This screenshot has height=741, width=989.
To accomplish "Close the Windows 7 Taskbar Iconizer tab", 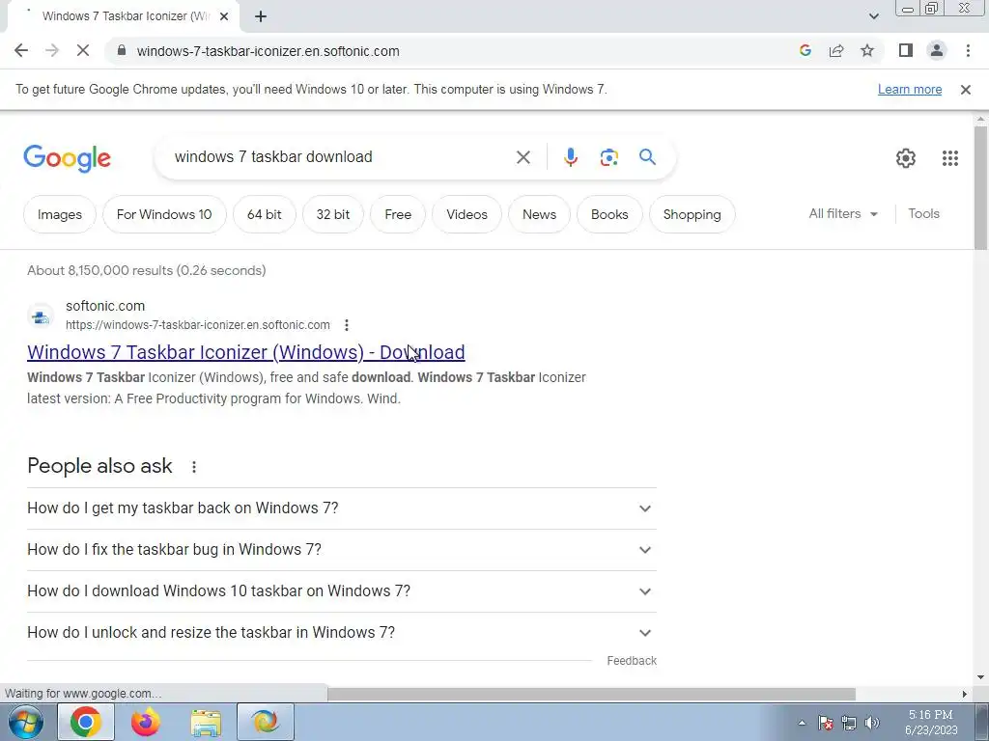I will click(224, 16).
